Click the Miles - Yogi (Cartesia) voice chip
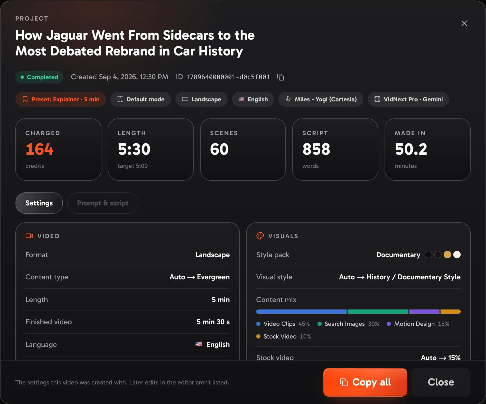This screenshot has width=486, height=404. 321,99
